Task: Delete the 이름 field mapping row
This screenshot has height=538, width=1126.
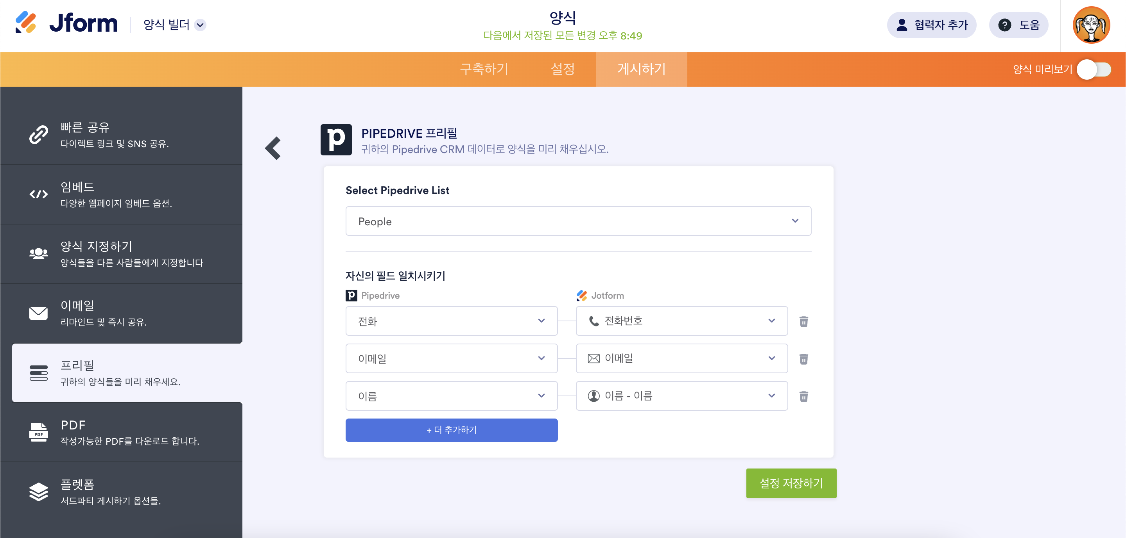Action: click(803, 397)
